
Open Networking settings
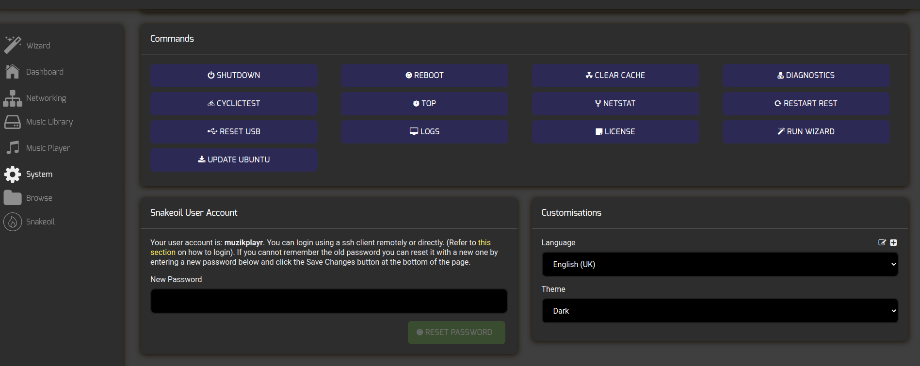pyautogui.click(x=46, y=98)
